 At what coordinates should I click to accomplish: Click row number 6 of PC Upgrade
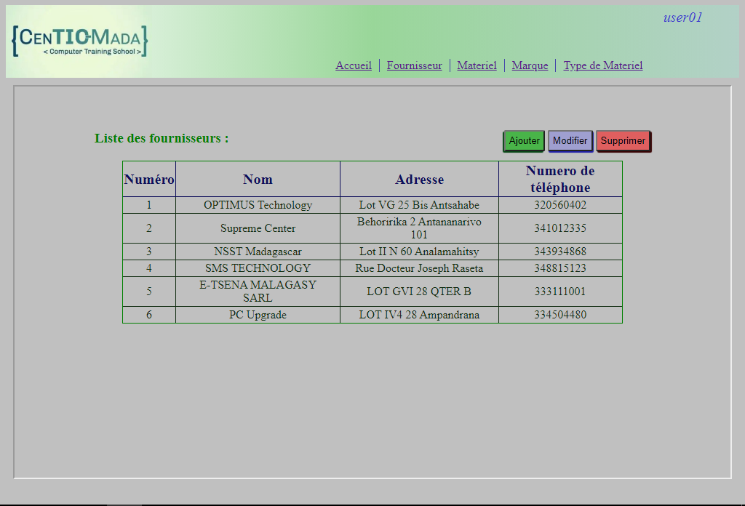pyautogui.click(x=149, y=315)
